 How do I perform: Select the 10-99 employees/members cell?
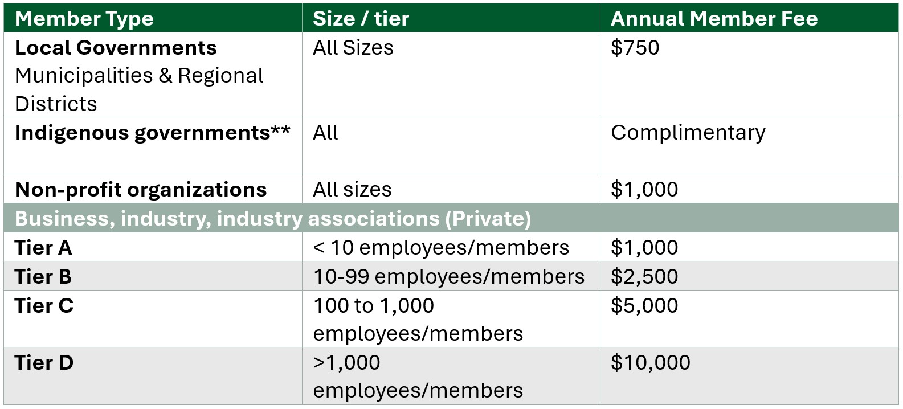tap(451, 276)
